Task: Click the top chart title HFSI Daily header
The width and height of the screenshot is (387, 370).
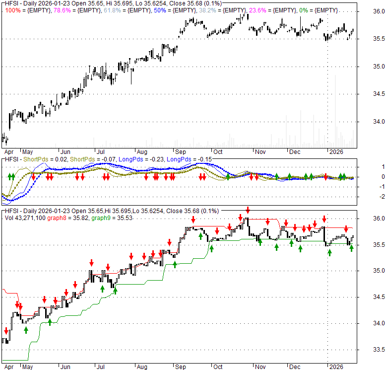Action: coord(113,3)
